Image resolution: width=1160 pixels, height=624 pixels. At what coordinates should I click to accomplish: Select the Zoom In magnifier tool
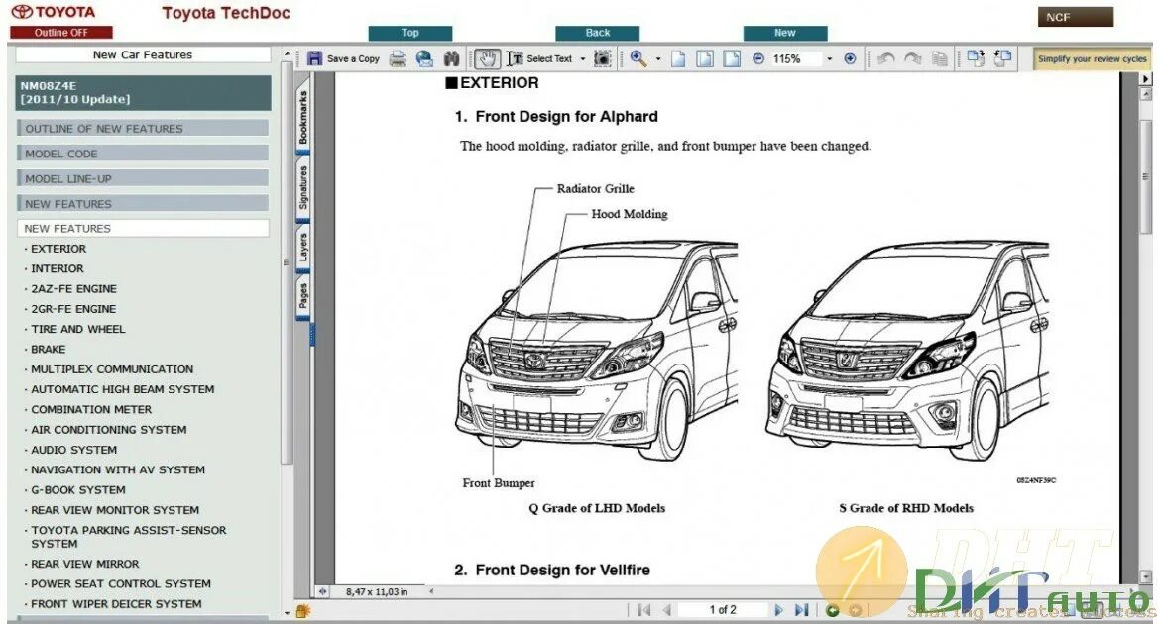tap(638, 58)
